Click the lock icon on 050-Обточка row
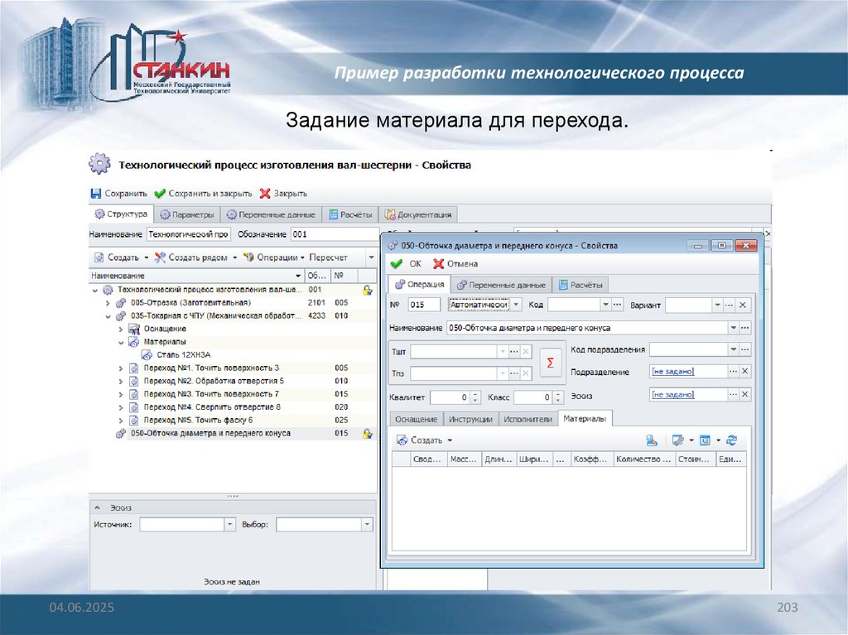Screen dimensions: 848x635 [x=366, y=433]
